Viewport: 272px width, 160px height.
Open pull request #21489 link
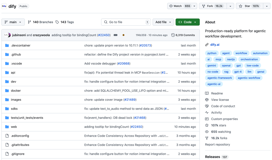coord(130,100)
